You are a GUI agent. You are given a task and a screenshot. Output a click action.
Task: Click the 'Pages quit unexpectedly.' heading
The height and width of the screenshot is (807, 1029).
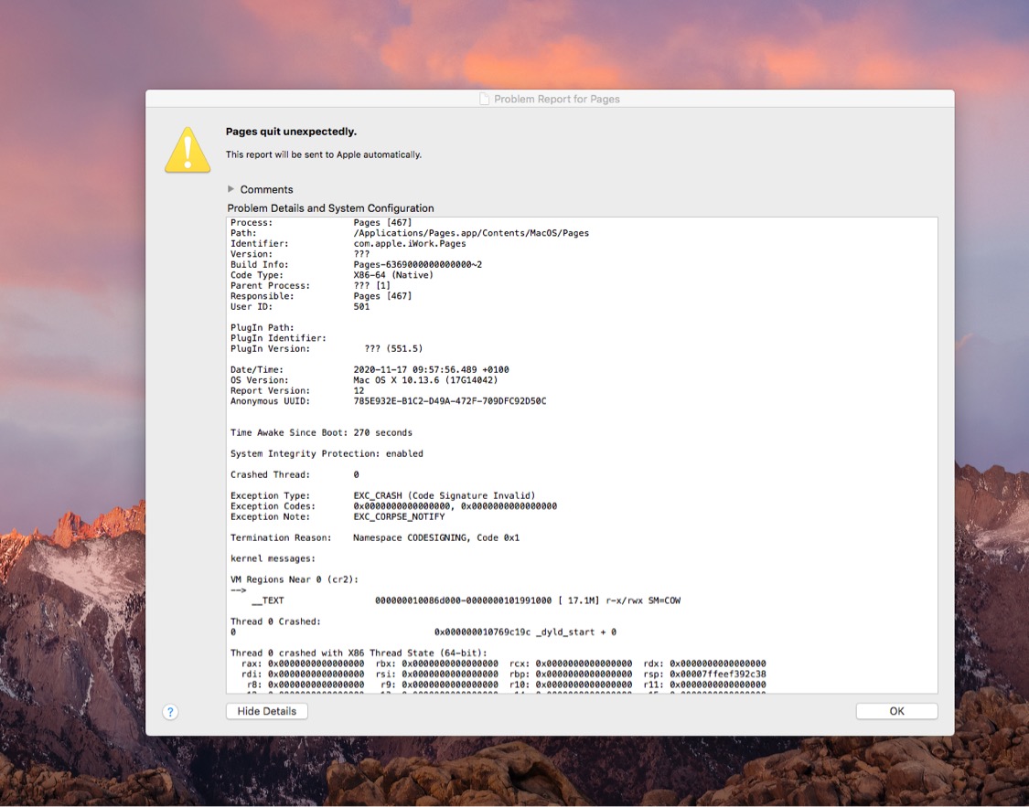292,132
